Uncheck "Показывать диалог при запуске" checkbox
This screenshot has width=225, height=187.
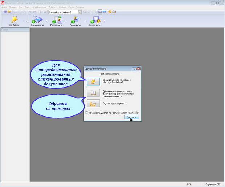click(86, 113)
